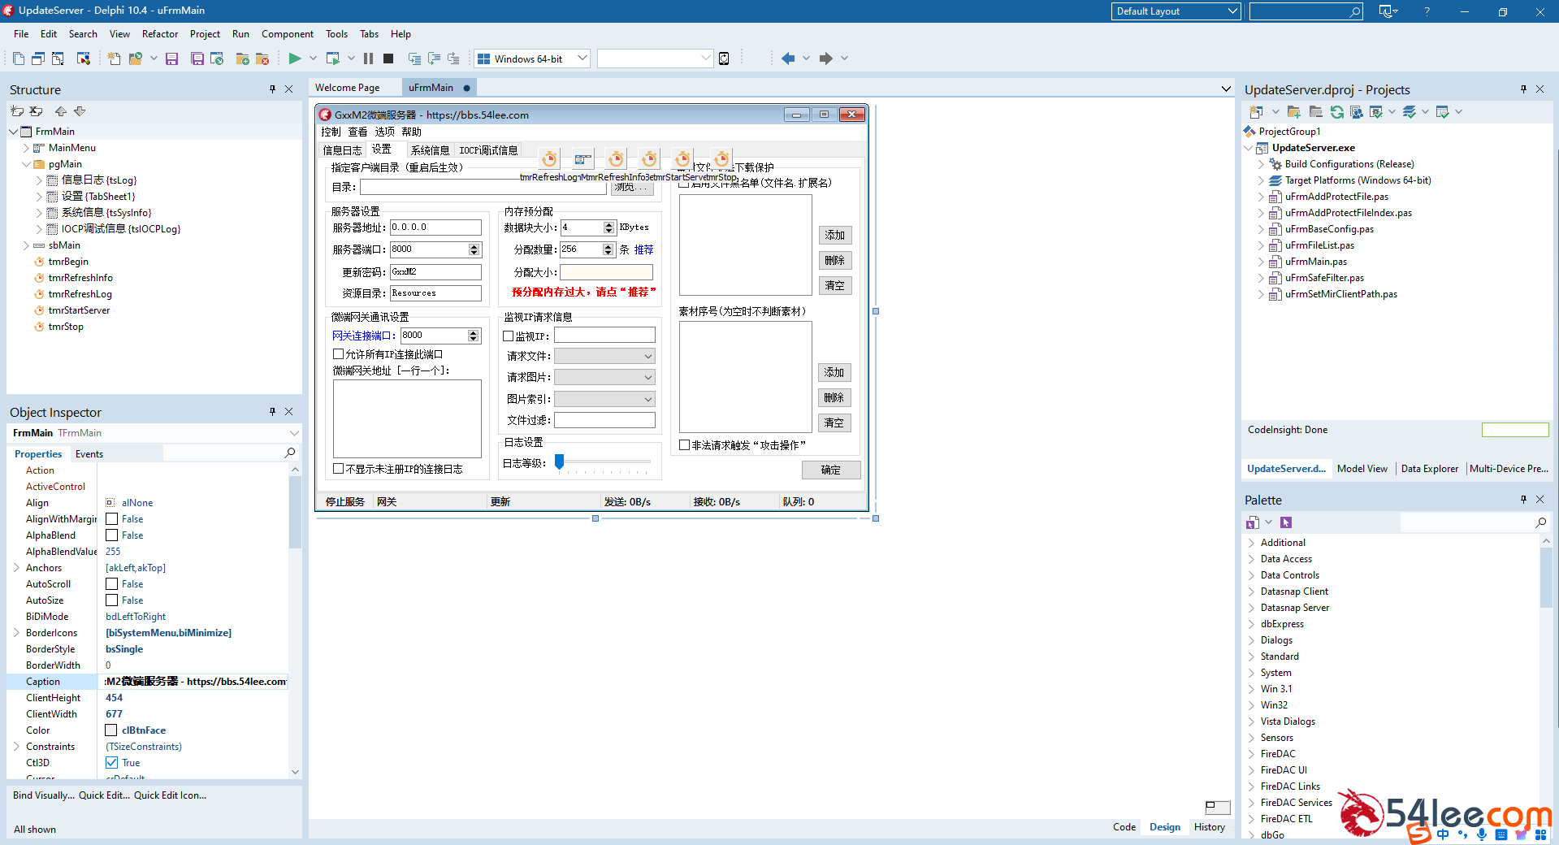Navigate Forward with the gray arrow icon
Image resolution: width=1559 pixels, height=845 pixels.
click(826, 58)
